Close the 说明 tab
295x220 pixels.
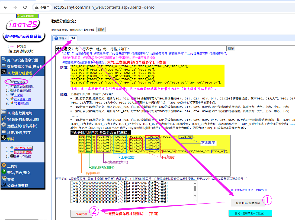66,38
